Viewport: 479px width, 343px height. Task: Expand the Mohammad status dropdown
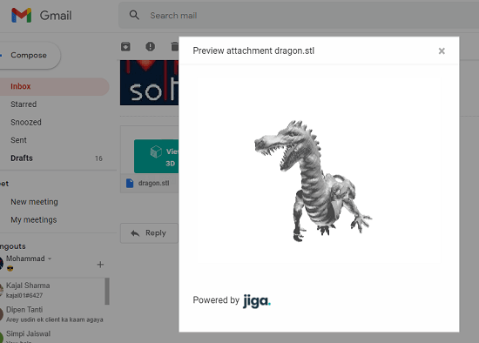click(x=50, y=259)
